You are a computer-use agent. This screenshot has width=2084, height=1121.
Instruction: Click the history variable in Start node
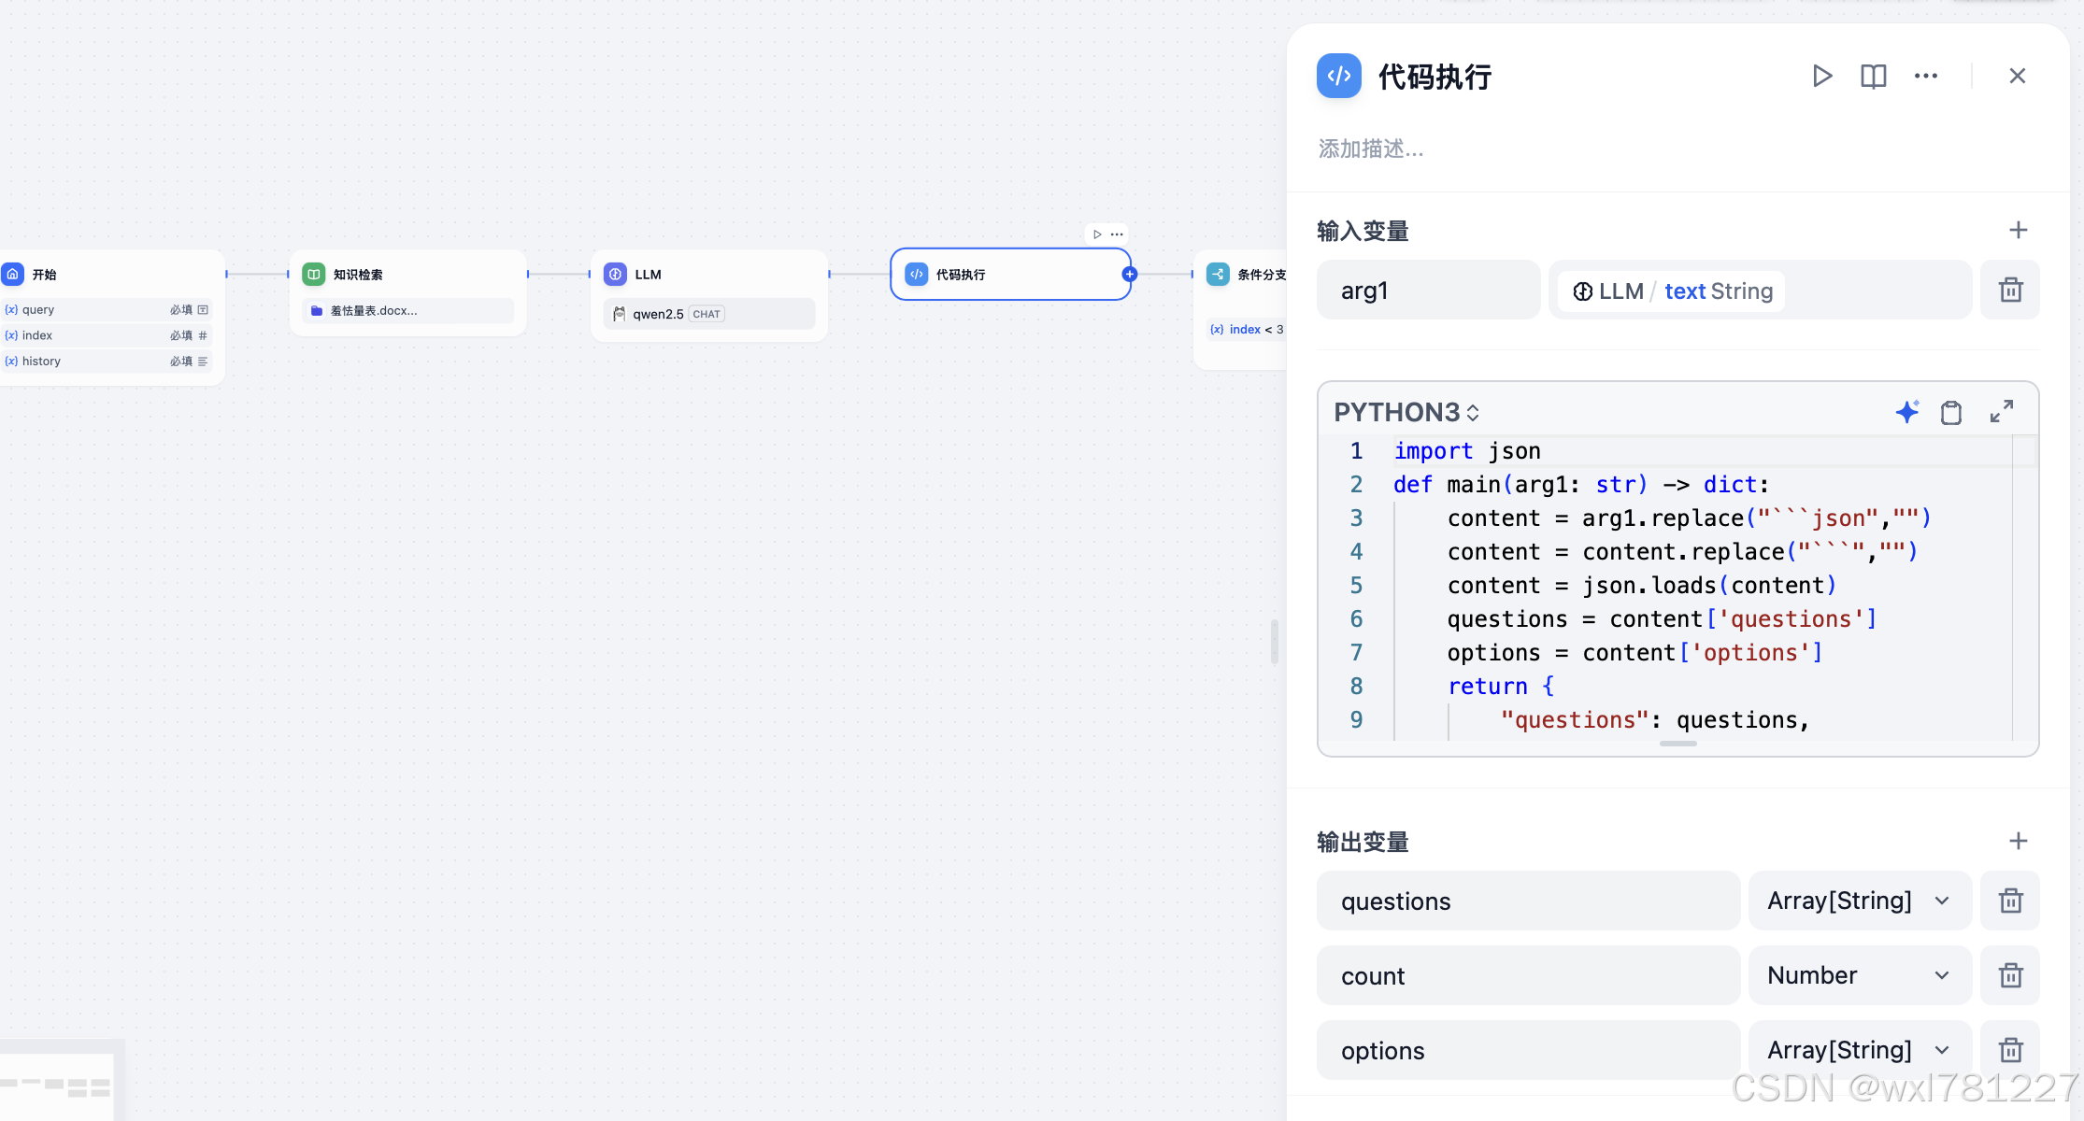[107, 361]
